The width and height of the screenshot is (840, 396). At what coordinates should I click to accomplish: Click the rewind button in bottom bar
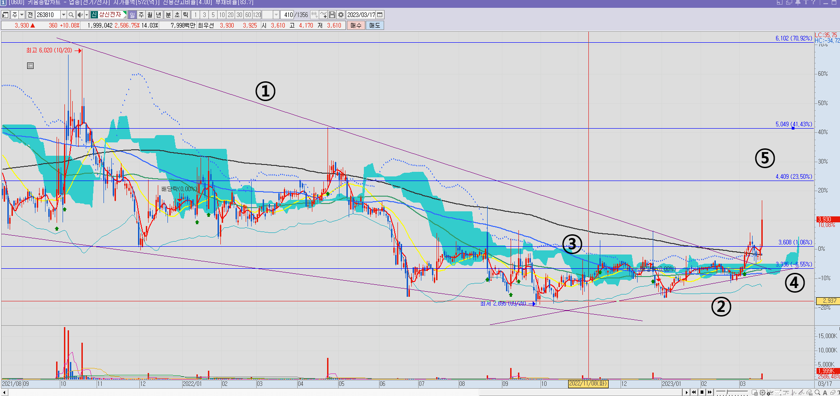click(694, 392)
